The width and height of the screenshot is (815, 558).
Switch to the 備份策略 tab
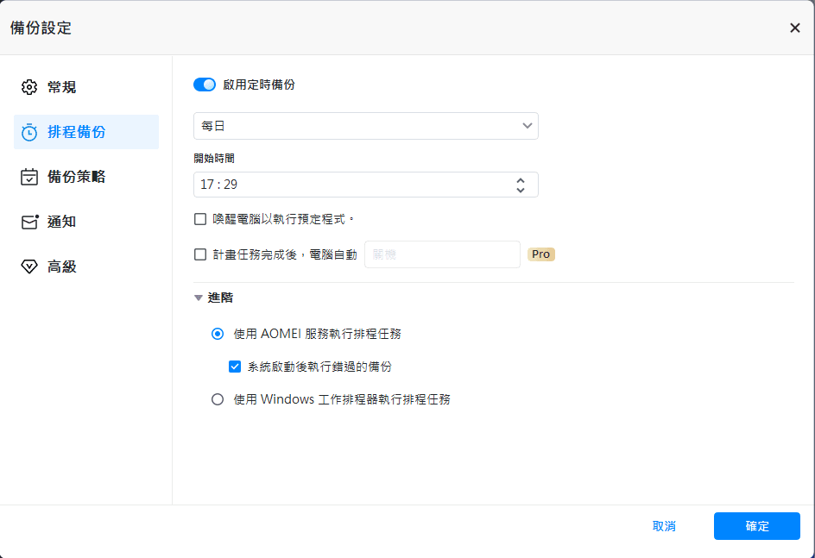76,177
